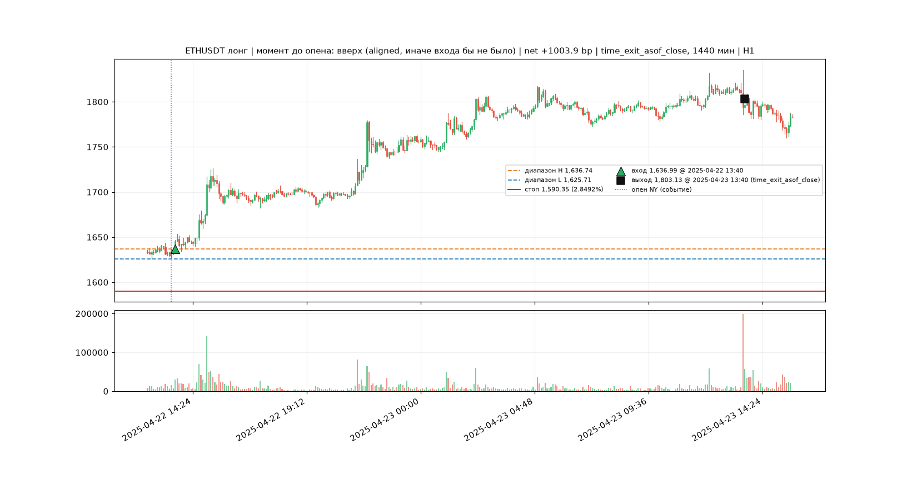The image size is (917, 489).
Task: Click the time label "2025-04-22 14:24"
Action: pos(157,420)
